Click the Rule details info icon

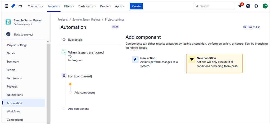pos(64,40)
